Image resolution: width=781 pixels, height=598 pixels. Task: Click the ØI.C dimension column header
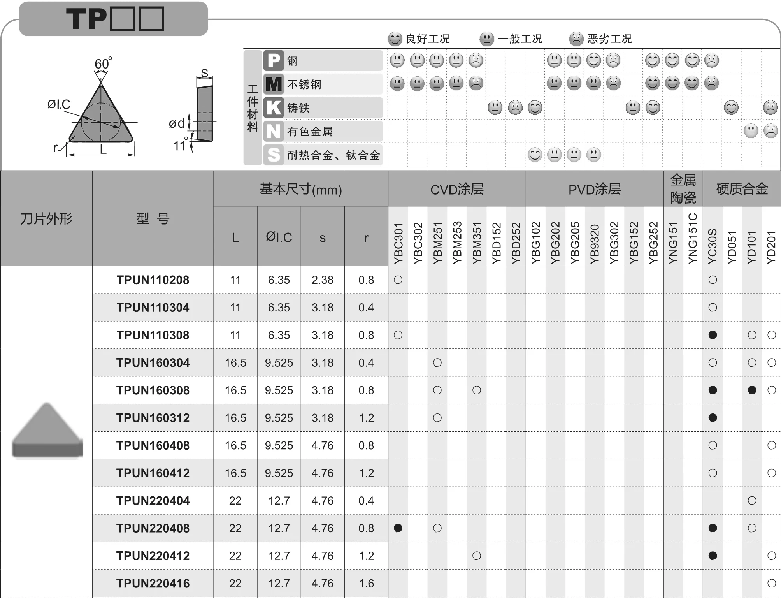[279, 237]
